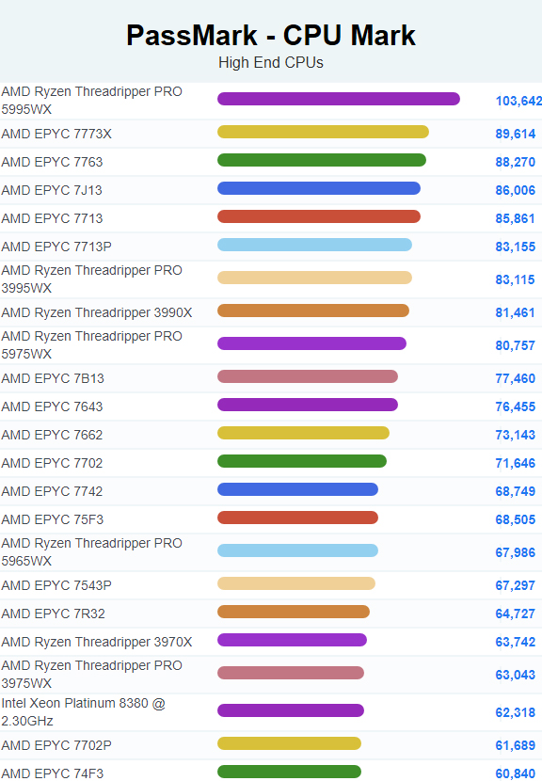Open AMD Ryzen Threadripper PRO 5965WX link
This screenshot has height=781, width=542.
(91, 552)
